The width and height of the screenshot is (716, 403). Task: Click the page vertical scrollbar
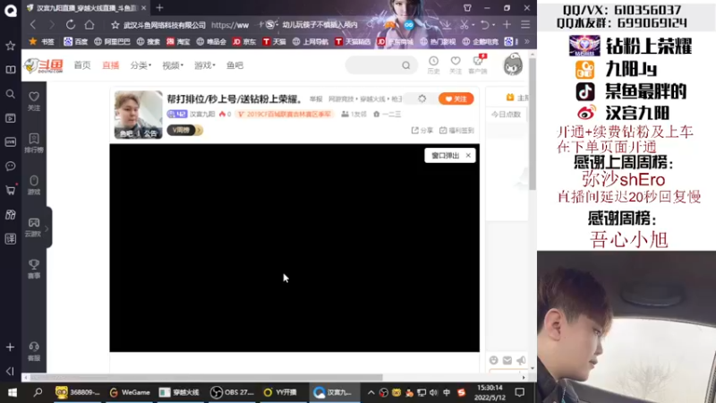[x=533, y=124]
